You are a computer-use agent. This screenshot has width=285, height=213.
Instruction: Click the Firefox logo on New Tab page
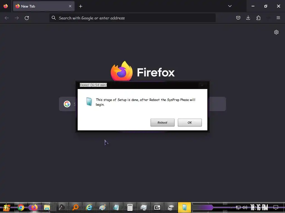[x=122, y=71]
